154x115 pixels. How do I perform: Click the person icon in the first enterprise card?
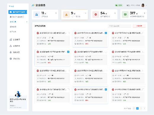coord(38,41)
